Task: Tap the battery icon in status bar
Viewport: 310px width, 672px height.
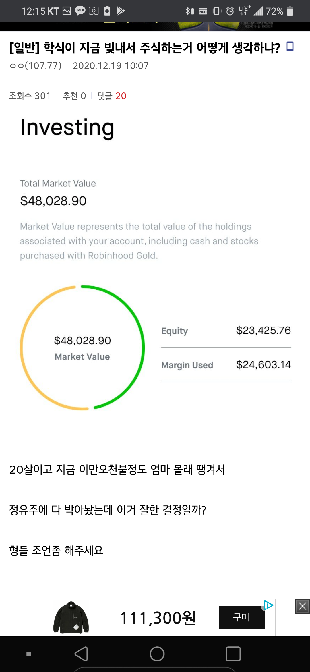Action: click(x=290, y=11)
